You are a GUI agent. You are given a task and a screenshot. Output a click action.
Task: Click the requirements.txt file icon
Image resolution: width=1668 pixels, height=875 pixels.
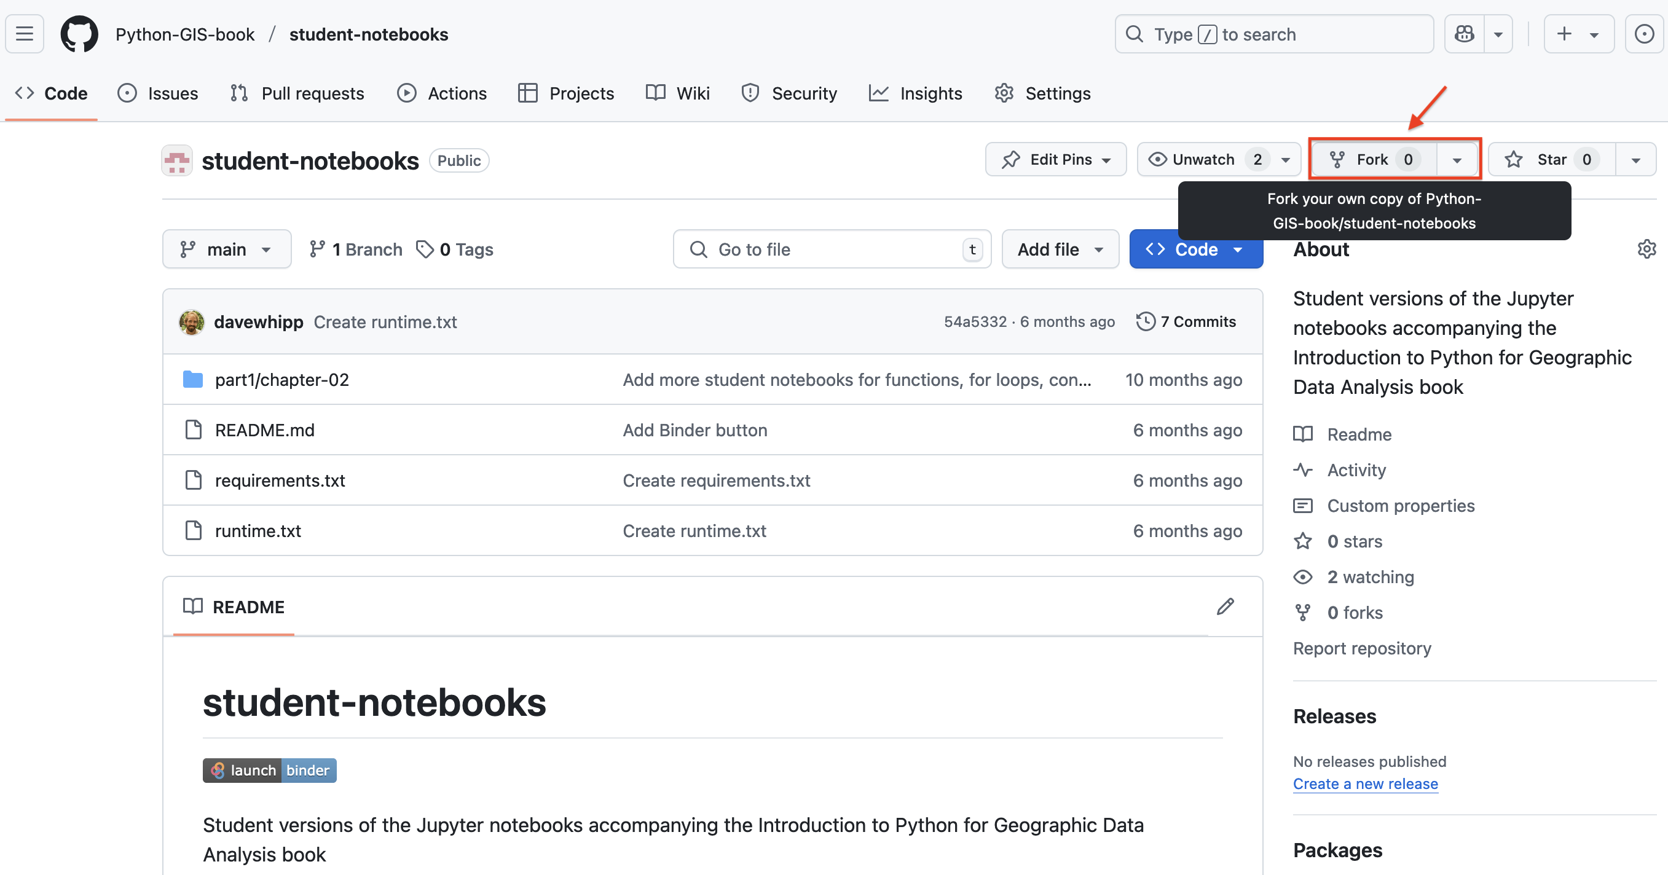(x=193, y=481)
